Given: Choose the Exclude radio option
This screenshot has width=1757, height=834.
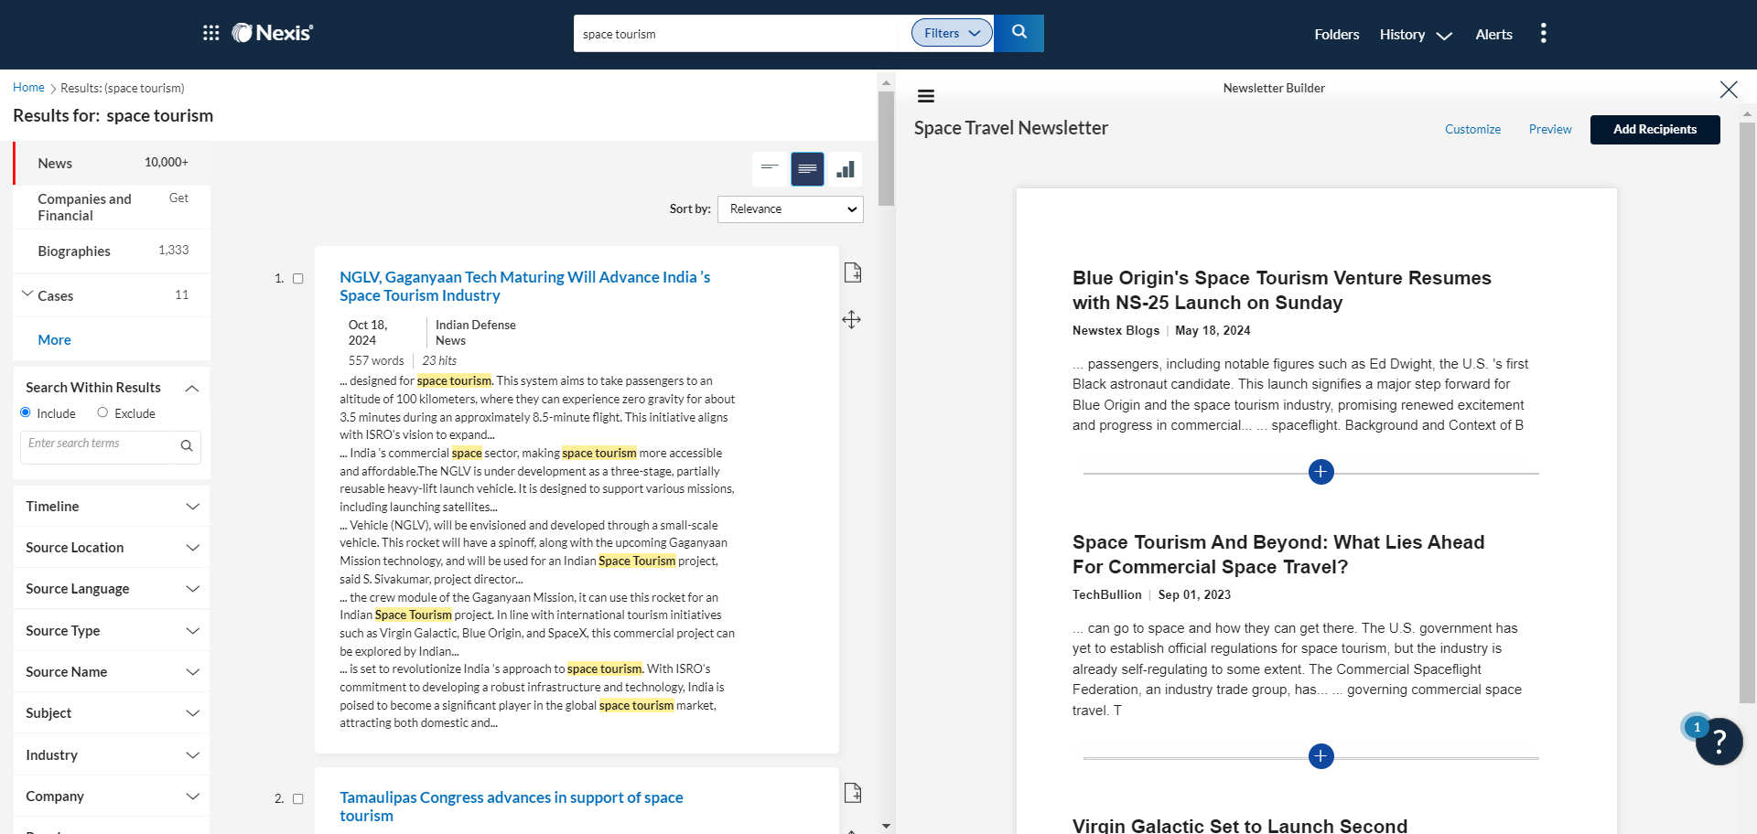Looking at the screenshot, I should (x=102, y=412).
